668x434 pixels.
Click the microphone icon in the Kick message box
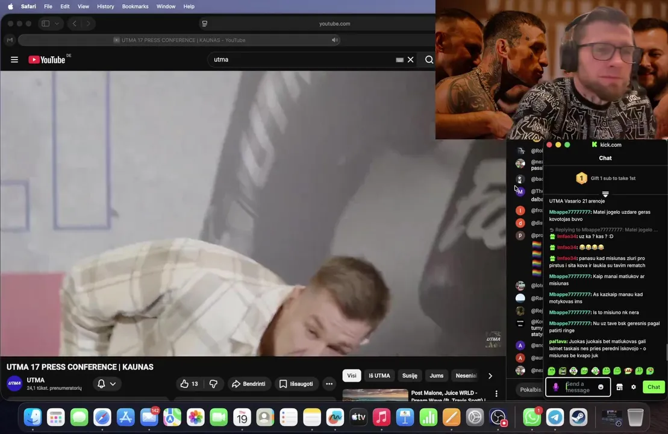[555, 387]
